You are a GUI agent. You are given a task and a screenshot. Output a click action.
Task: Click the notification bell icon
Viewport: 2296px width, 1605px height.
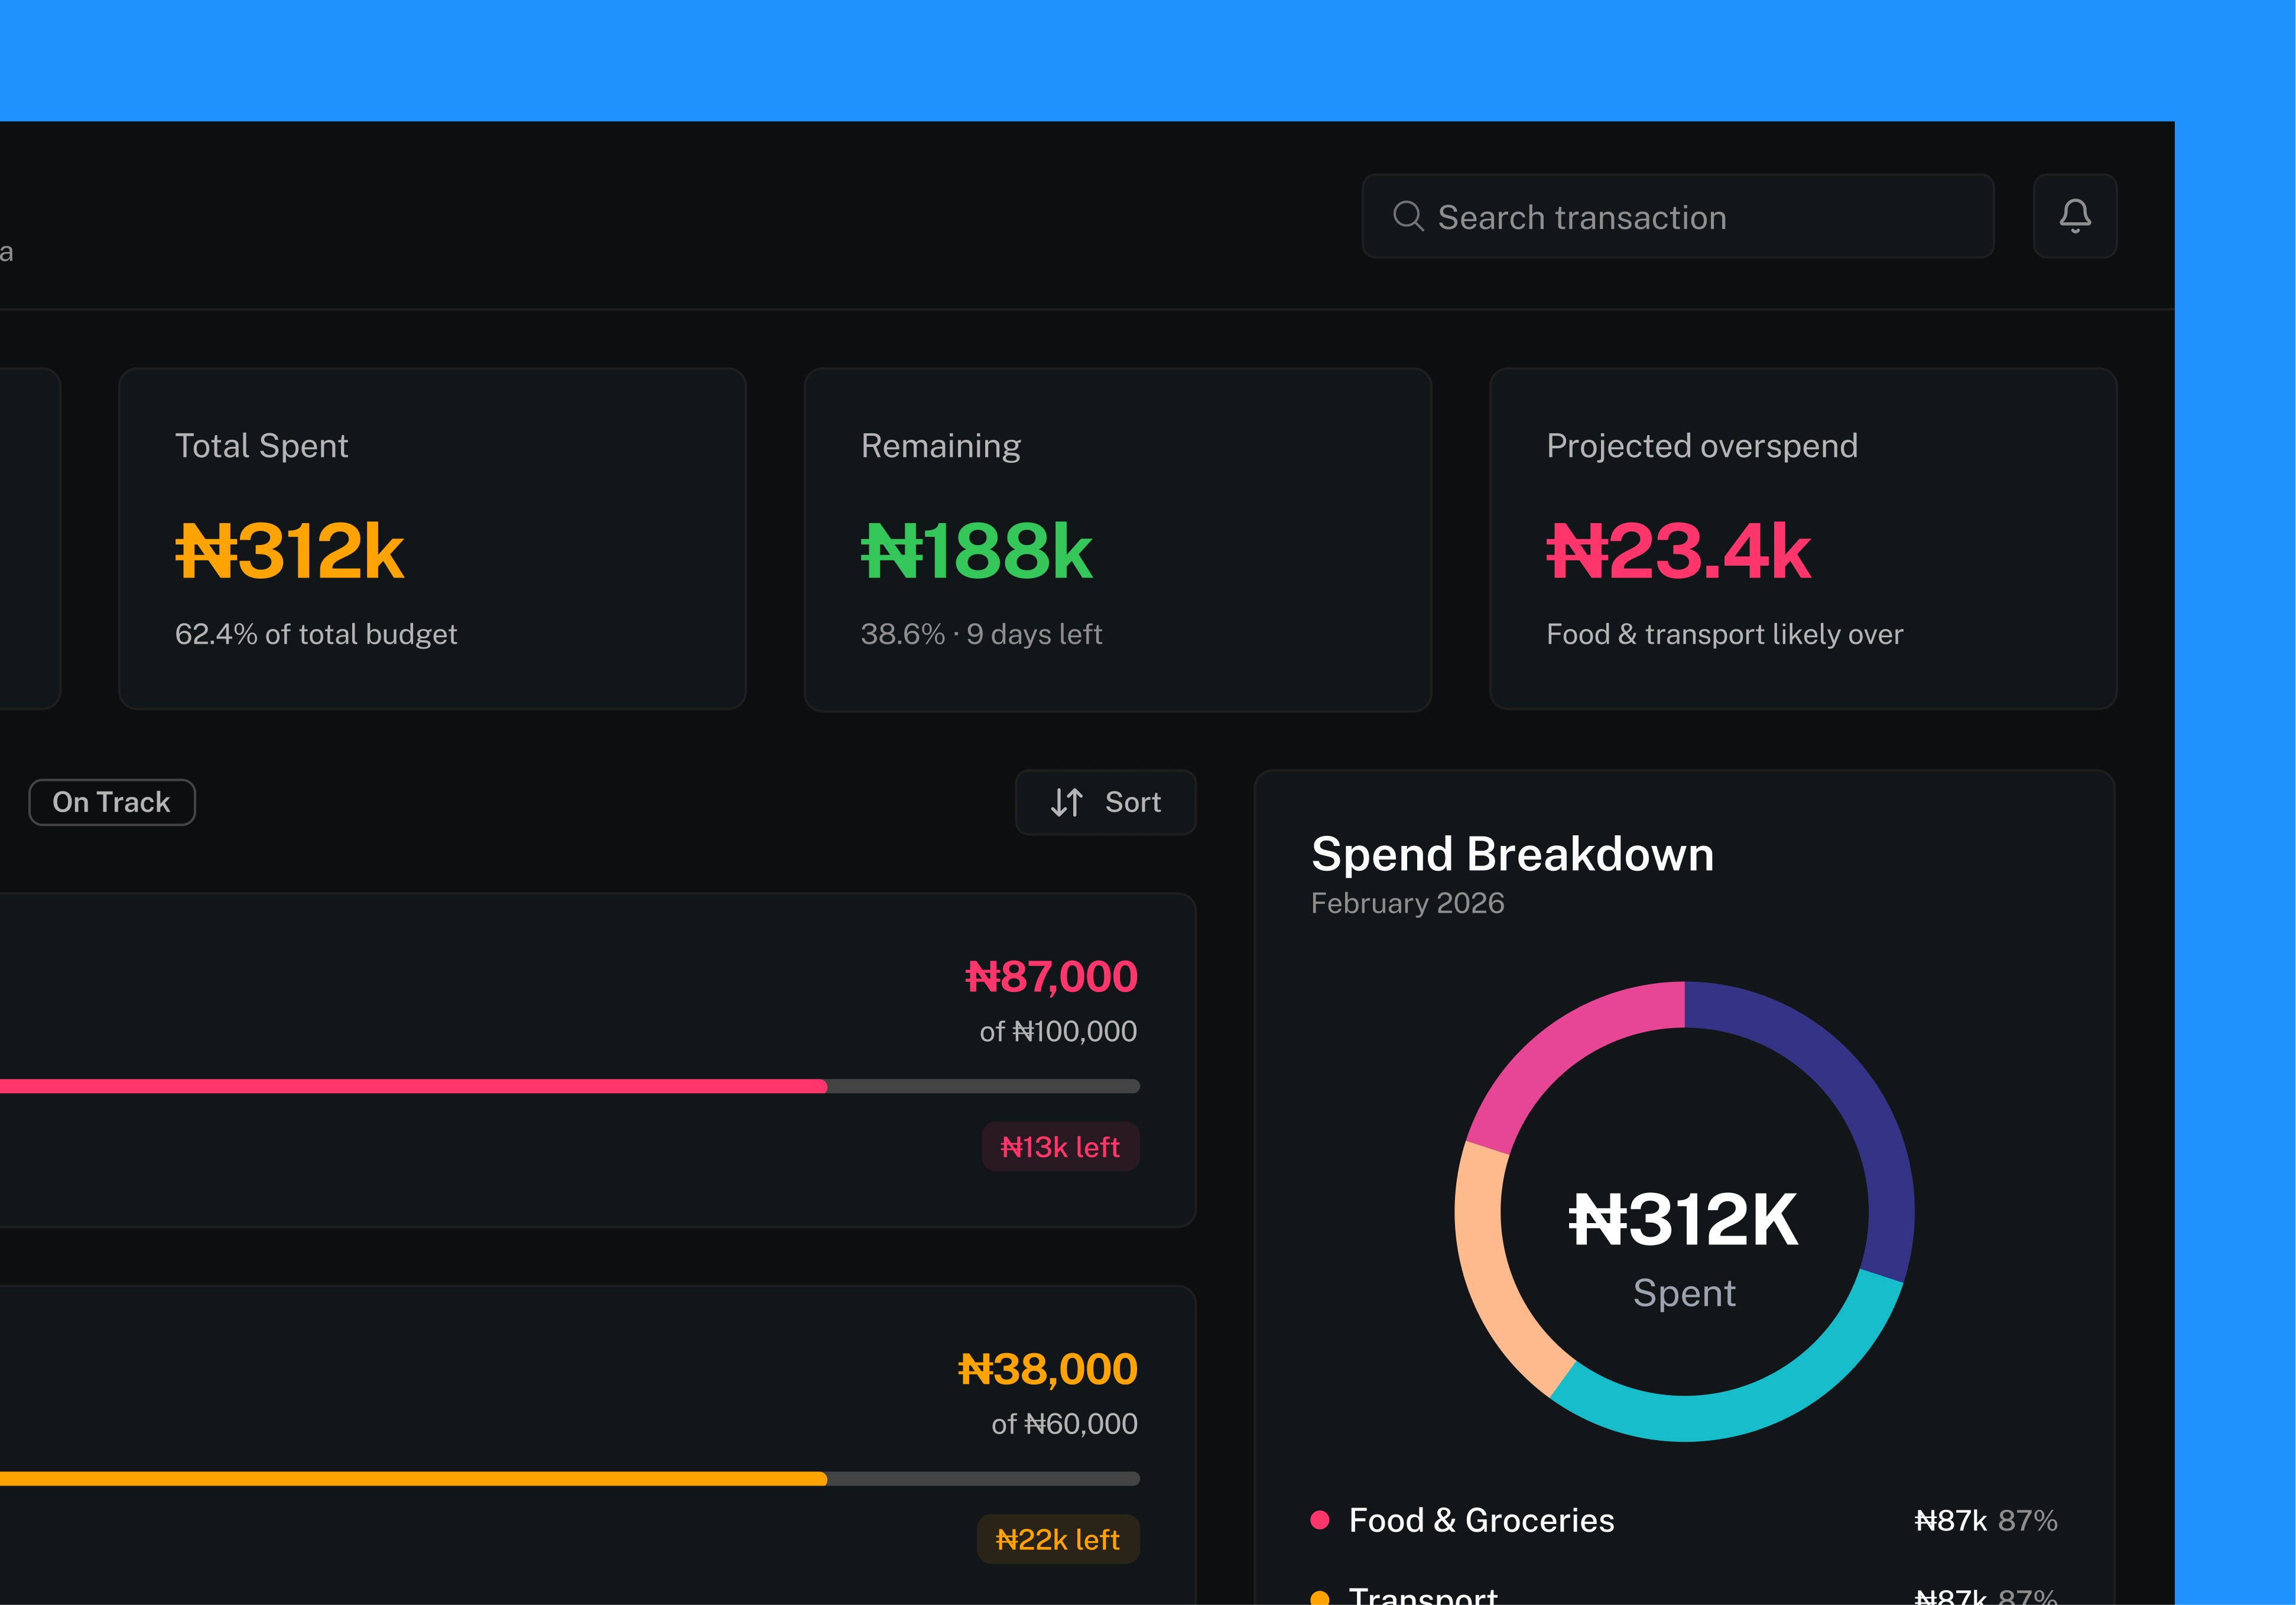coord(2074,216)
